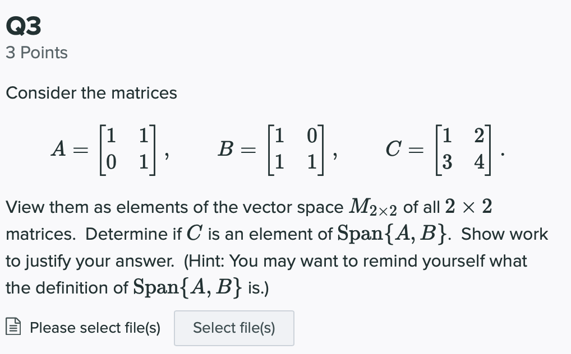Viewport: 571px width, 354px height.
Task: Click the 'Consider the matrices' sentence
Action: 91,93
